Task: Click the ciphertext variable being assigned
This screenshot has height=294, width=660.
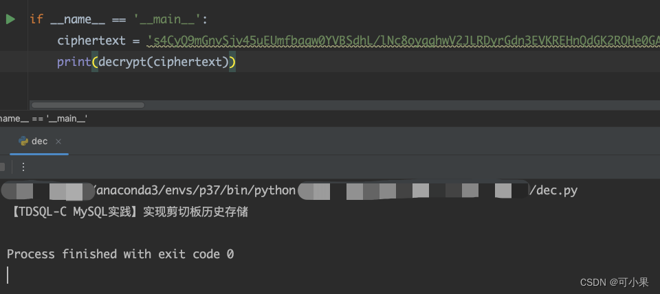Action: click(91, 41)
